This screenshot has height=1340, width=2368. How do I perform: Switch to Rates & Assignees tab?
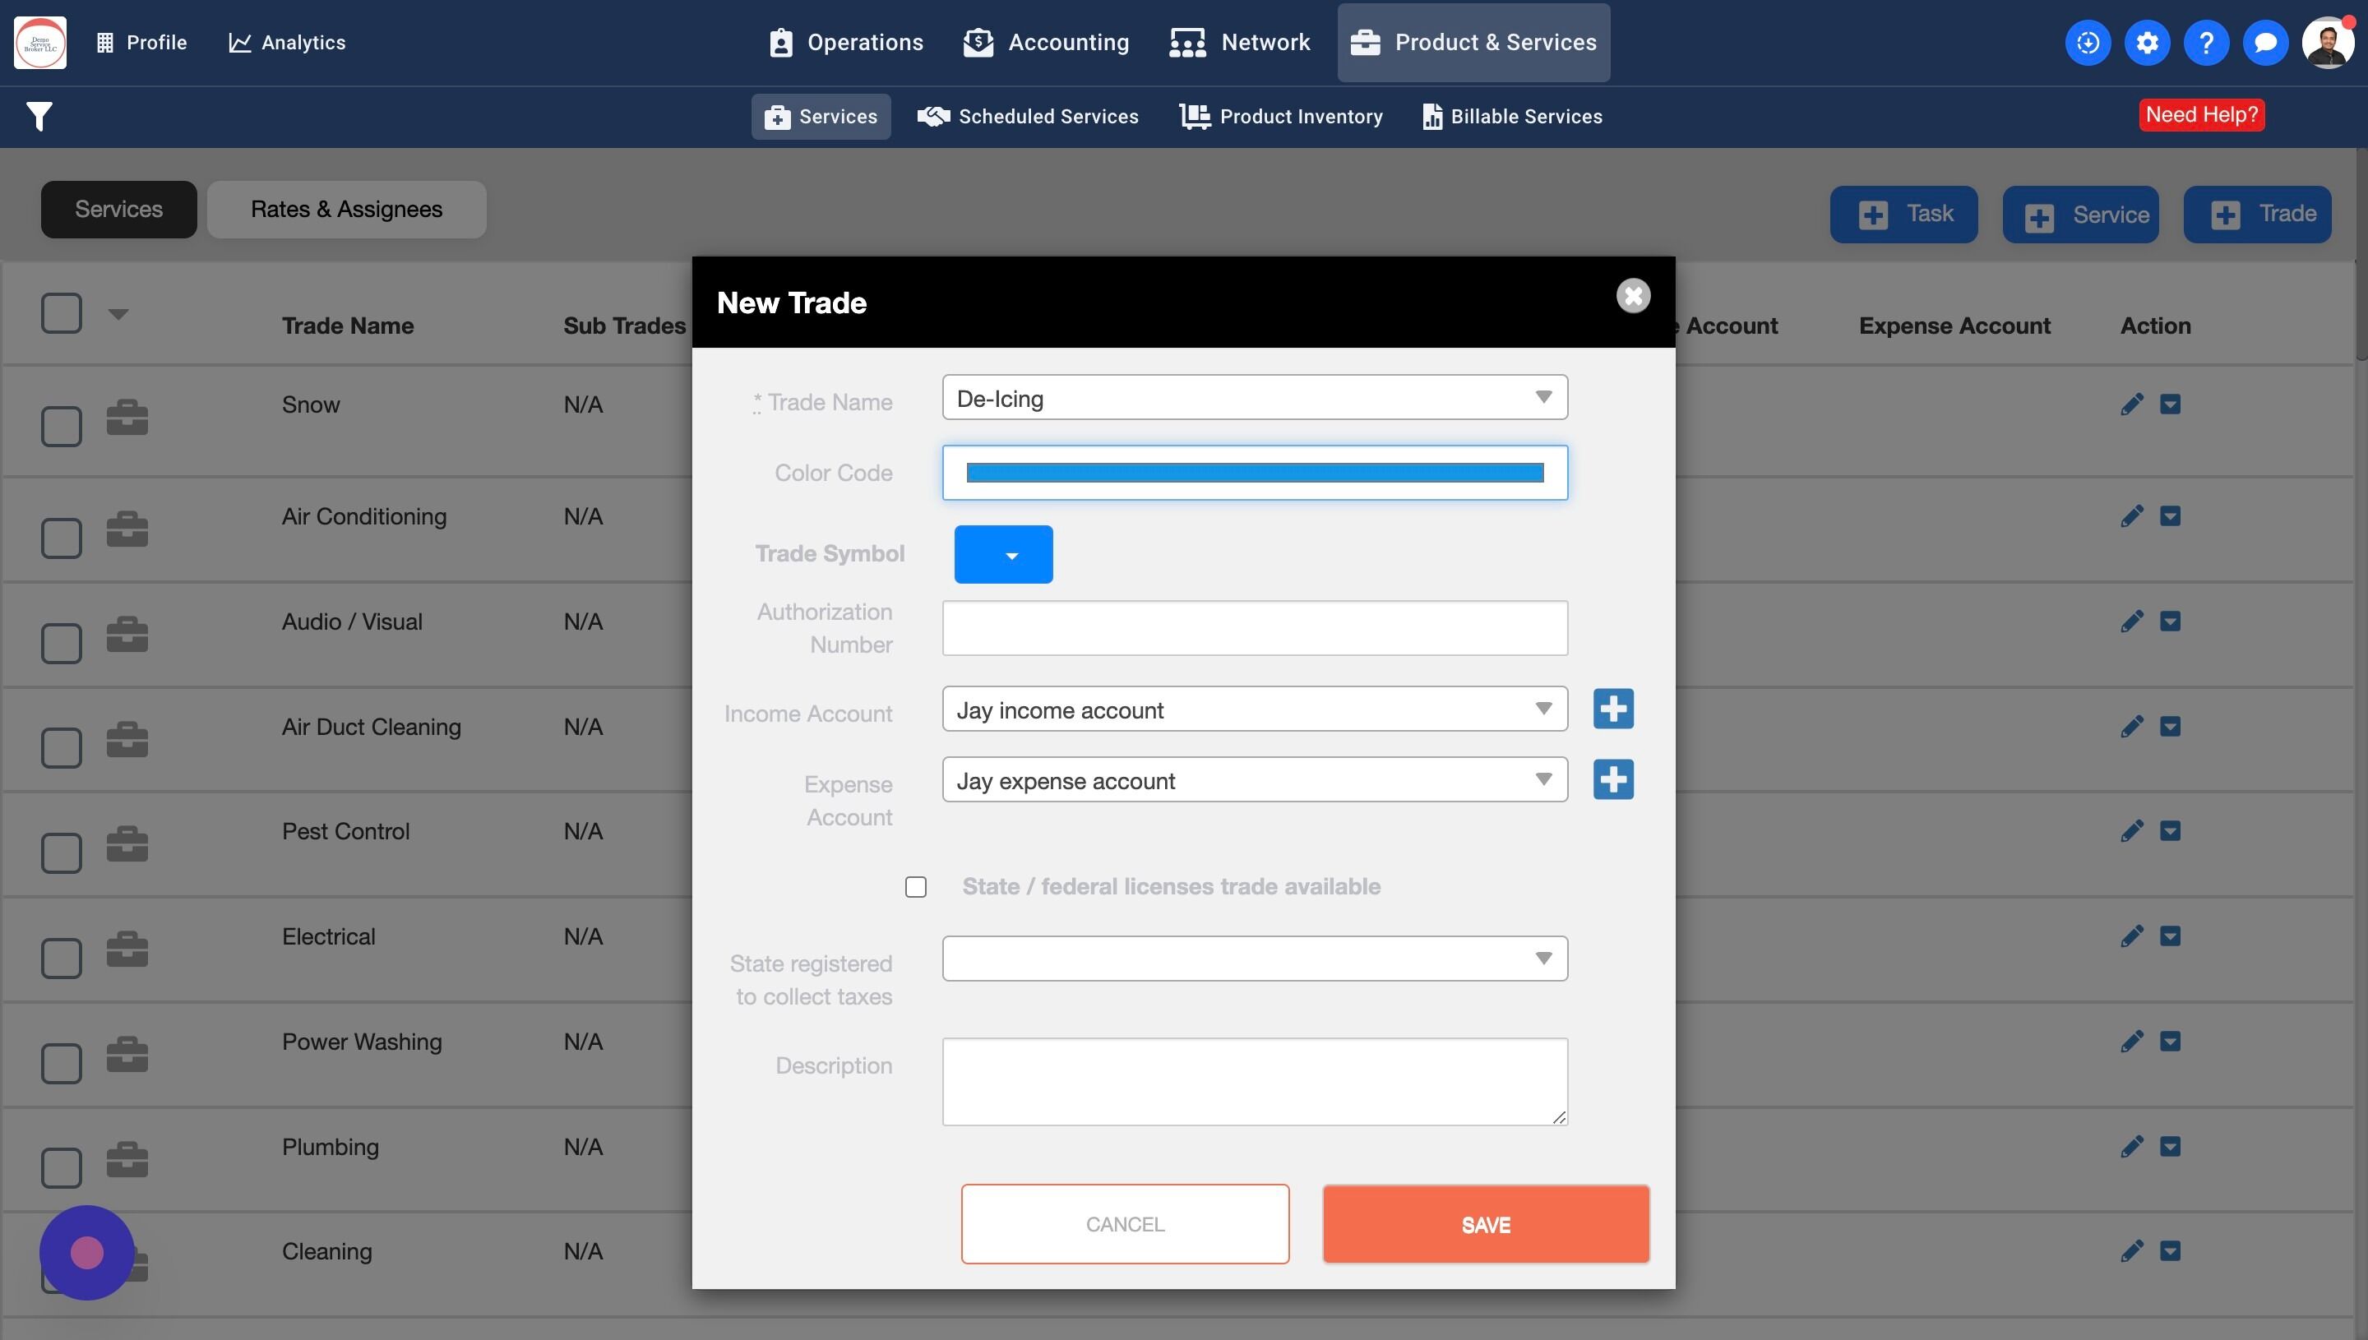346,209
